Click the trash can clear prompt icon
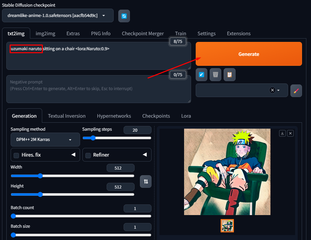Image resolution: width=311 pixels, height=240 pixels. (215, 75)
